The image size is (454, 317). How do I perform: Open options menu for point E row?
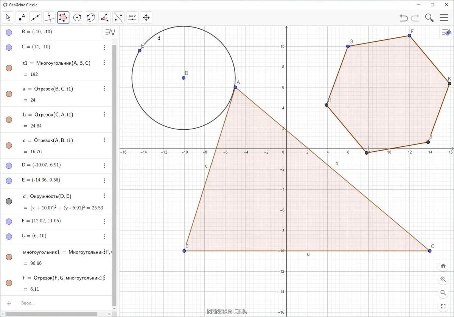point(104,180)
